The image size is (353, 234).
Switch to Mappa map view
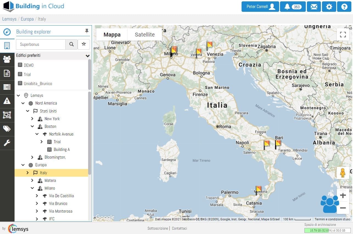[x=112, y=35]
